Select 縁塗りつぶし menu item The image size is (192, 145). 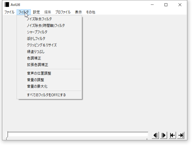point(49,52)
